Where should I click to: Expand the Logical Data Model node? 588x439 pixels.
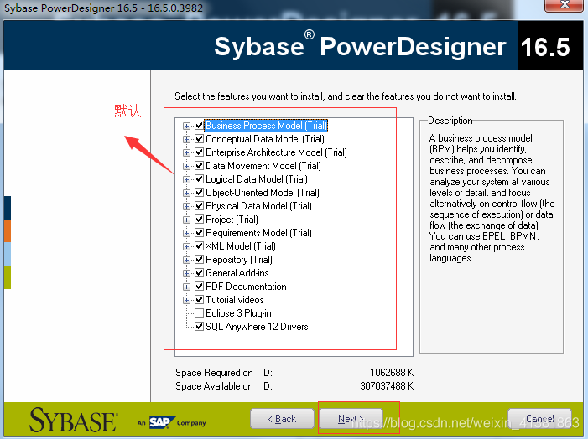click(x=186, y=179)
